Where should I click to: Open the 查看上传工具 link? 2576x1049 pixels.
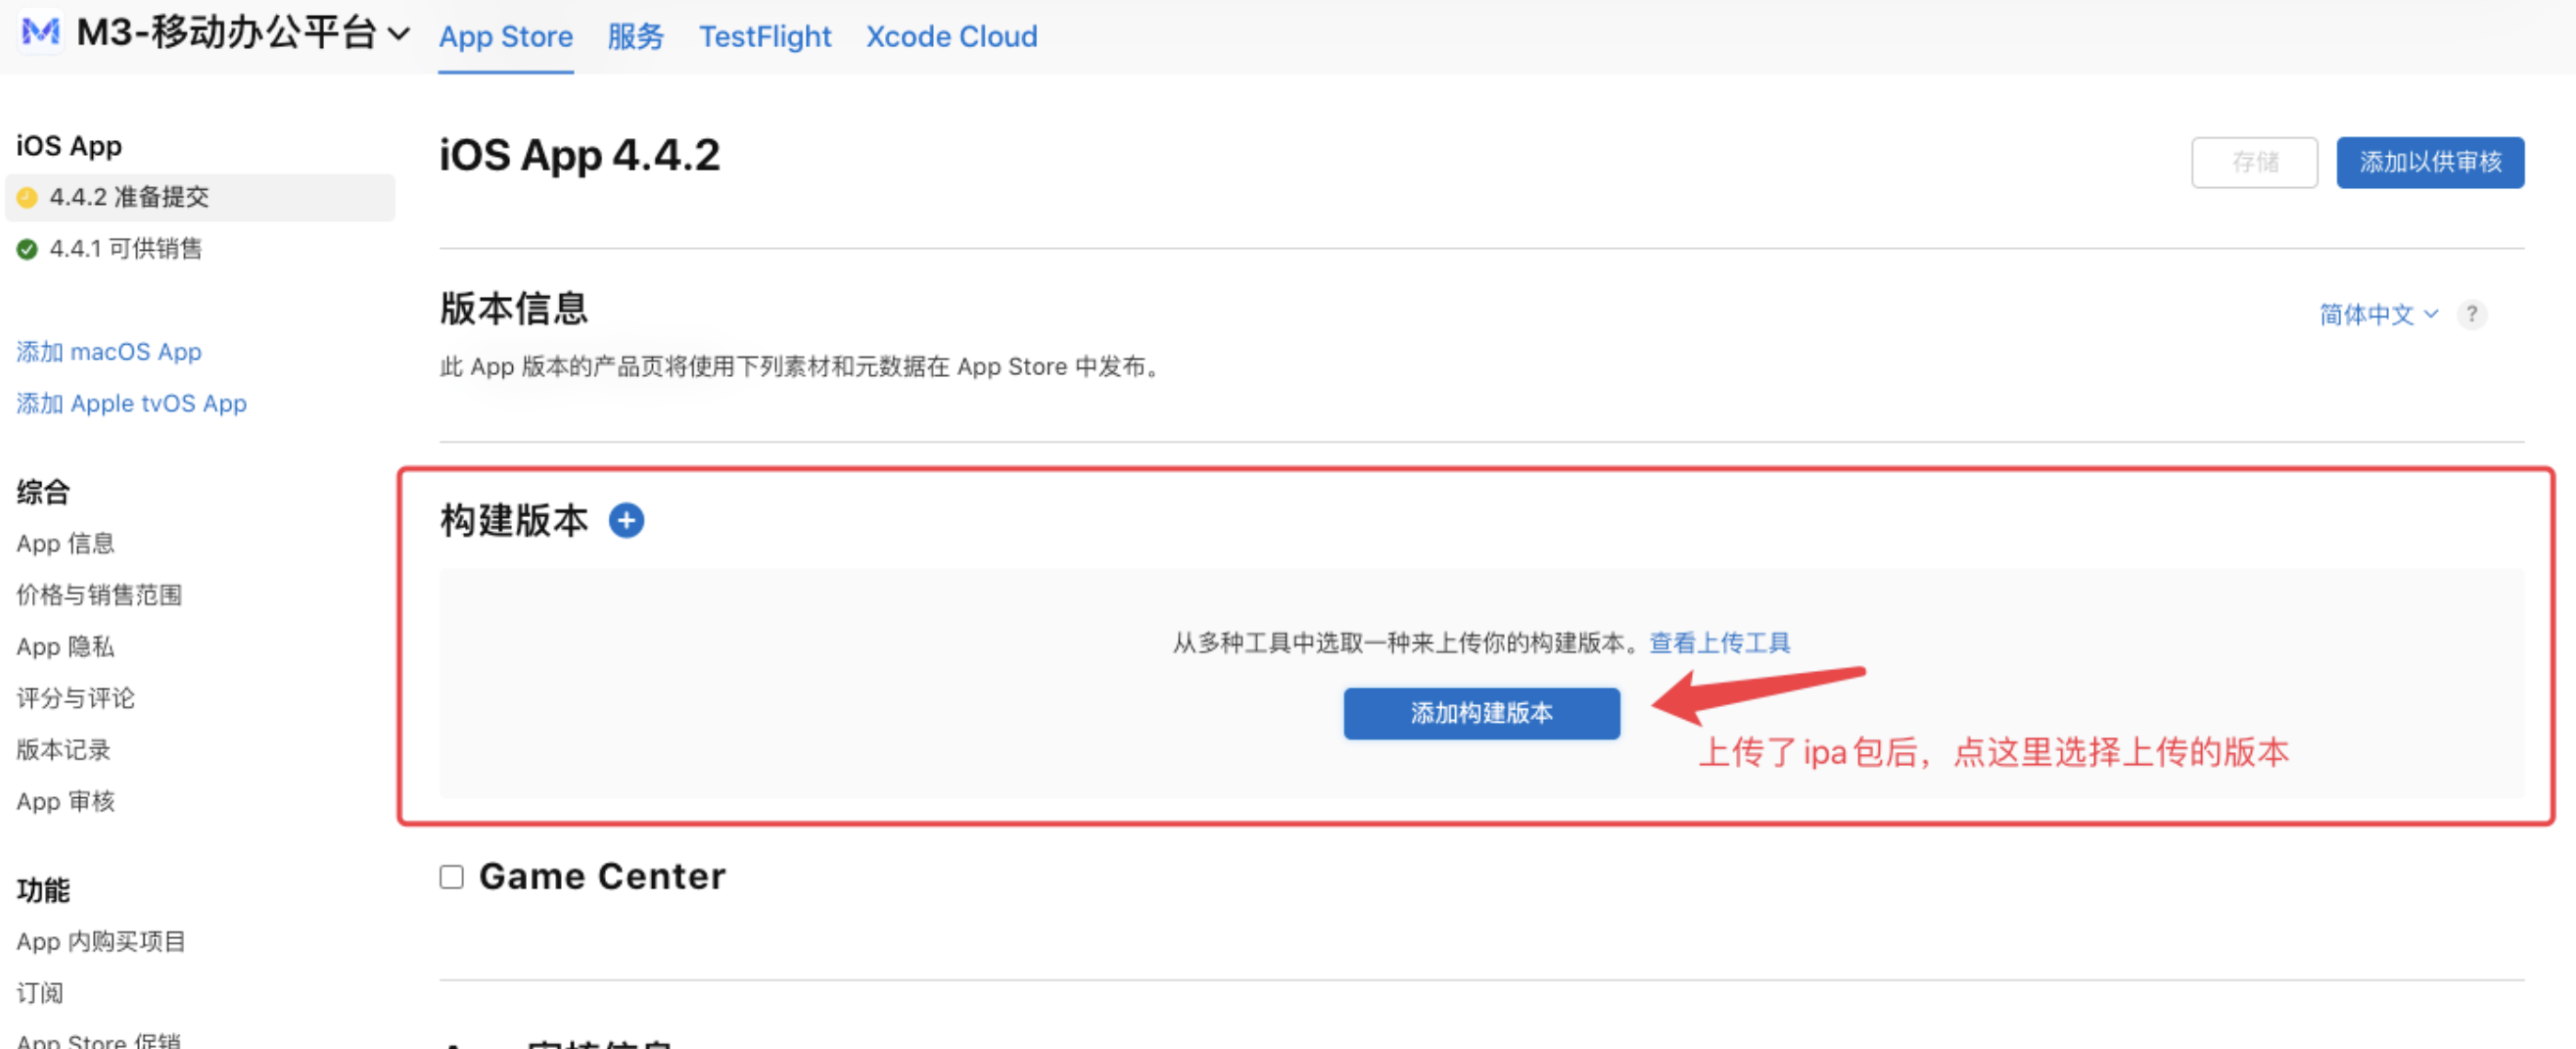1719,643
